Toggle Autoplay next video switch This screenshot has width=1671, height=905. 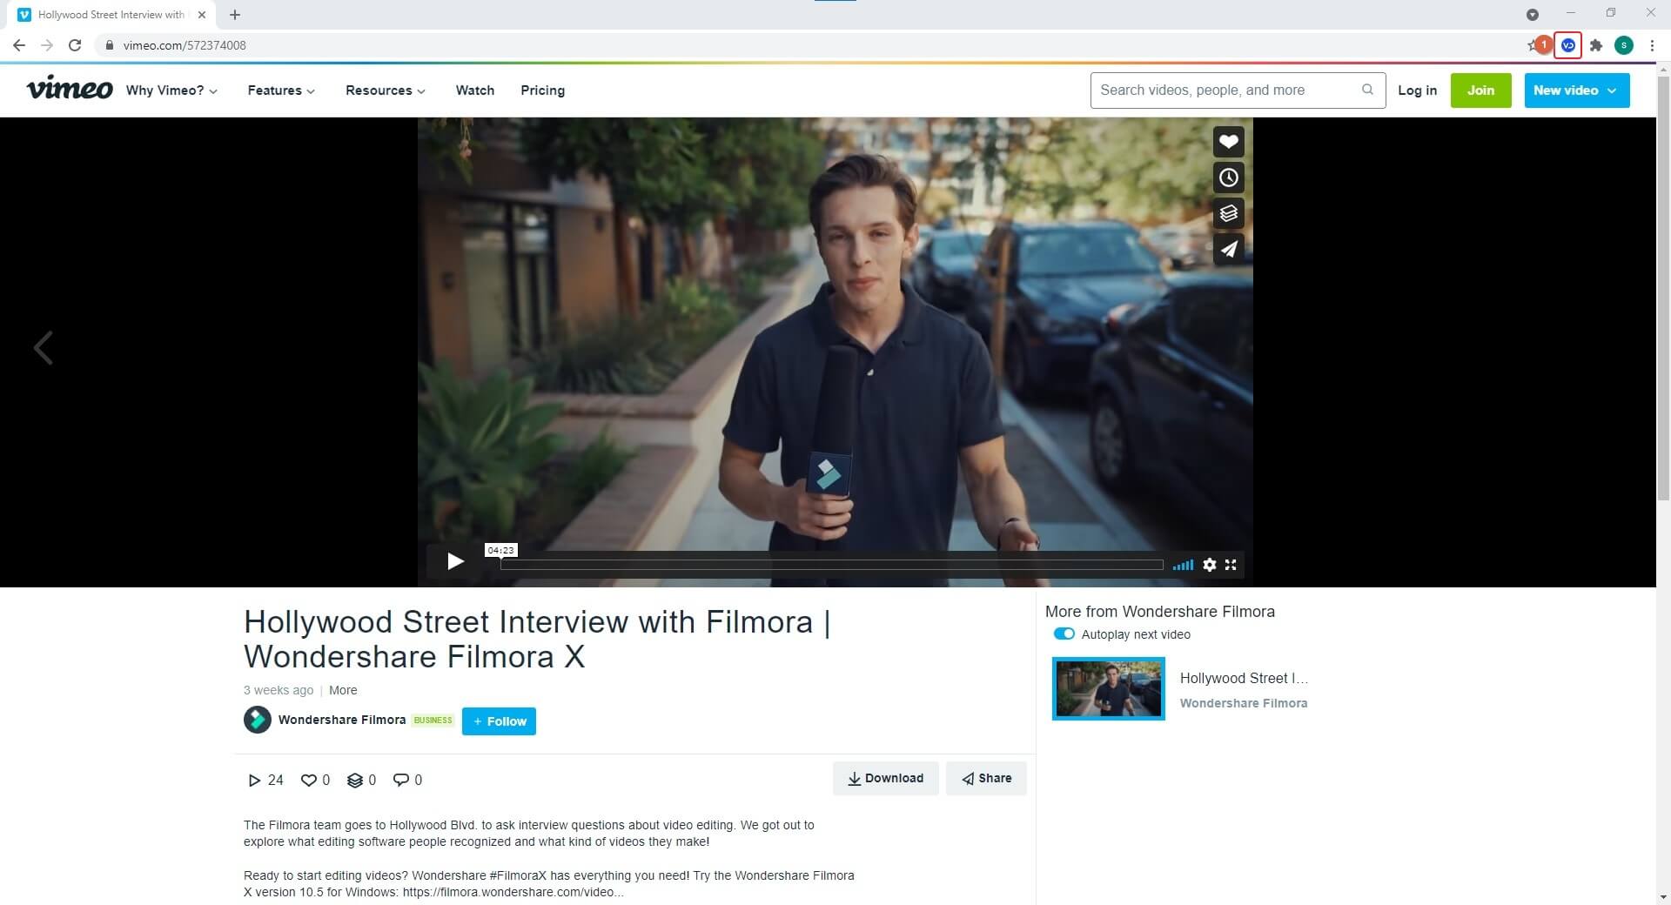[x=1064, y=634]
